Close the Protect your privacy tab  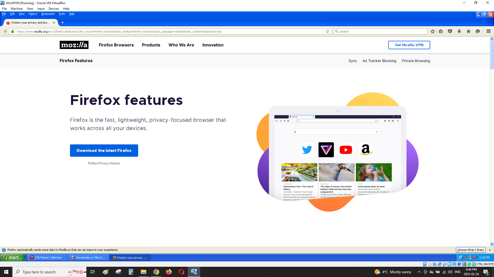coord(54,23)
